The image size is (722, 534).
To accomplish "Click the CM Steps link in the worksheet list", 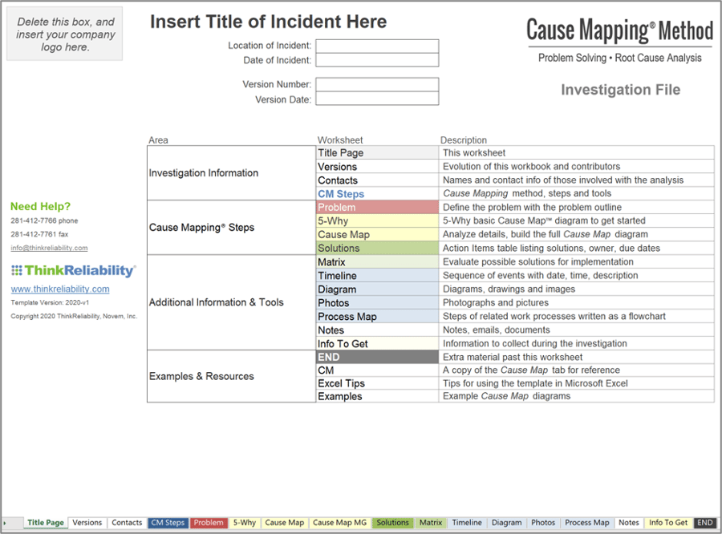I will click(341, 194).
